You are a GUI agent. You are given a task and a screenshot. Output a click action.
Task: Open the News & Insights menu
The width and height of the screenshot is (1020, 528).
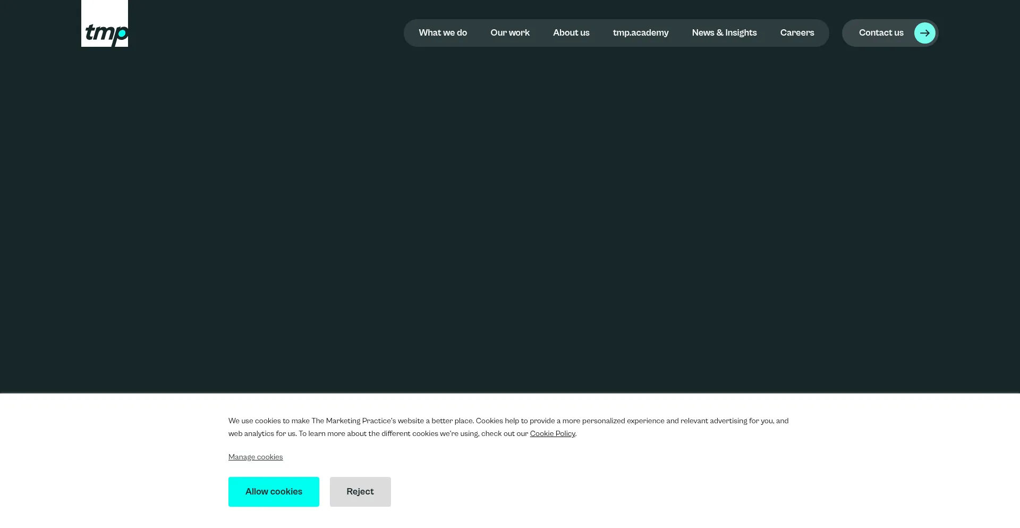[724, 32]
